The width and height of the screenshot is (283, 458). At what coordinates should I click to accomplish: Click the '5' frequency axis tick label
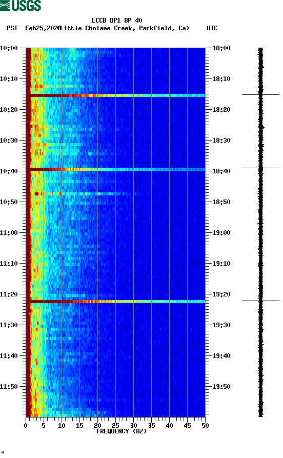tap(44, 426)
